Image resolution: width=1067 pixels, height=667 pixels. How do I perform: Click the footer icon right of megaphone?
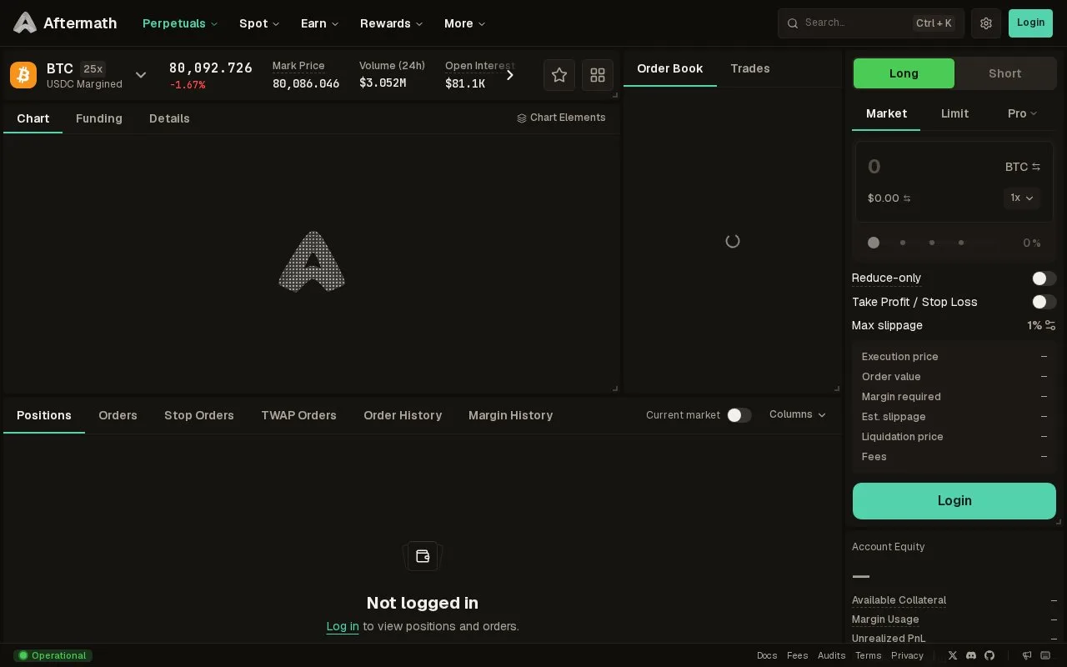click(1045, 655)
